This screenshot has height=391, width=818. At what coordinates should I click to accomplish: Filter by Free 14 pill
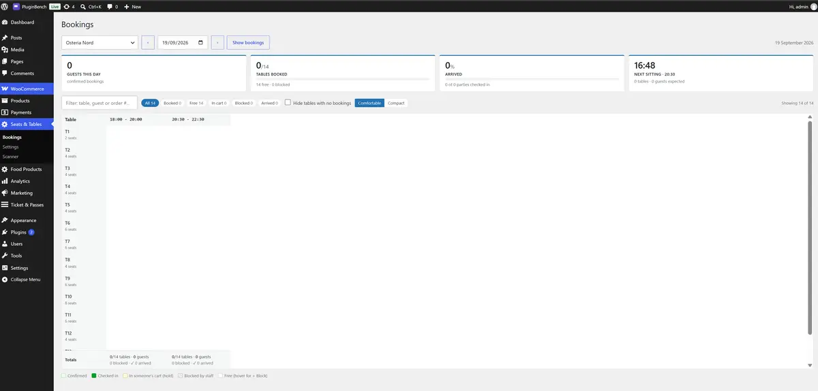click(196, 103)
